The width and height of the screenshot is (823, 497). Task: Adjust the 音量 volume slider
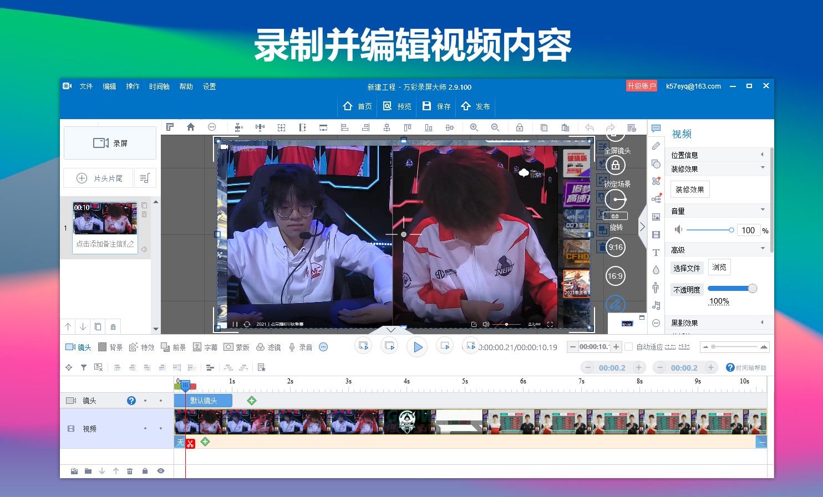pyautogui.click(x=710, y=230)
